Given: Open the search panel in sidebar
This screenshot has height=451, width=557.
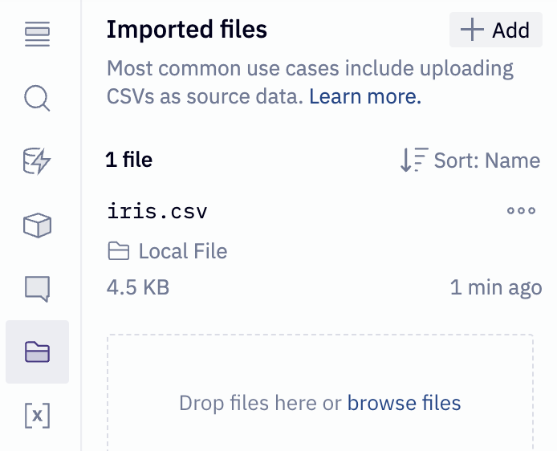Looking at the screenshot, I should pyautogui.click(x=37, y=99).
